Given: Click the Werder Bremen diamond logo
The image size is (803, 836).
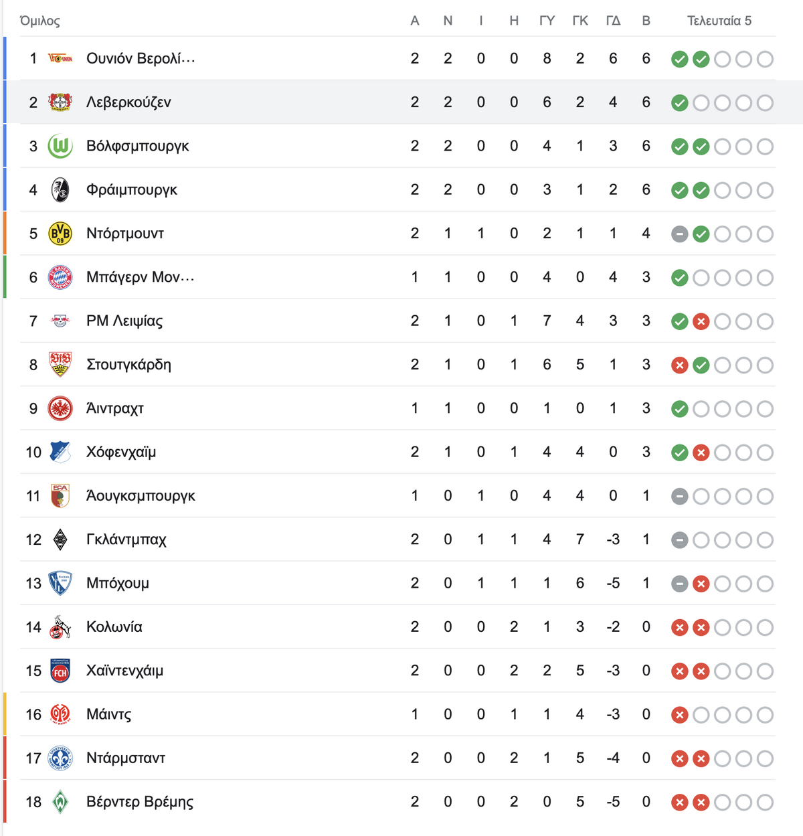Looking at the screenshot, I should (60, 802).
